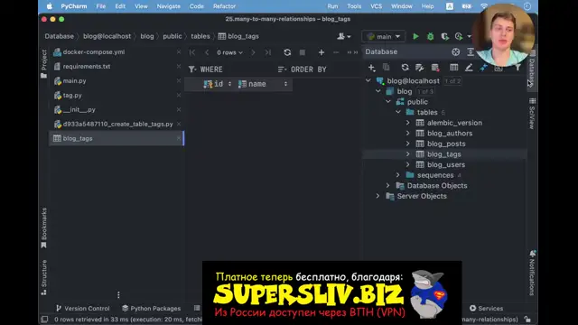Select opened file target icon in Database panel
The image size is (578, 325).
455,52
